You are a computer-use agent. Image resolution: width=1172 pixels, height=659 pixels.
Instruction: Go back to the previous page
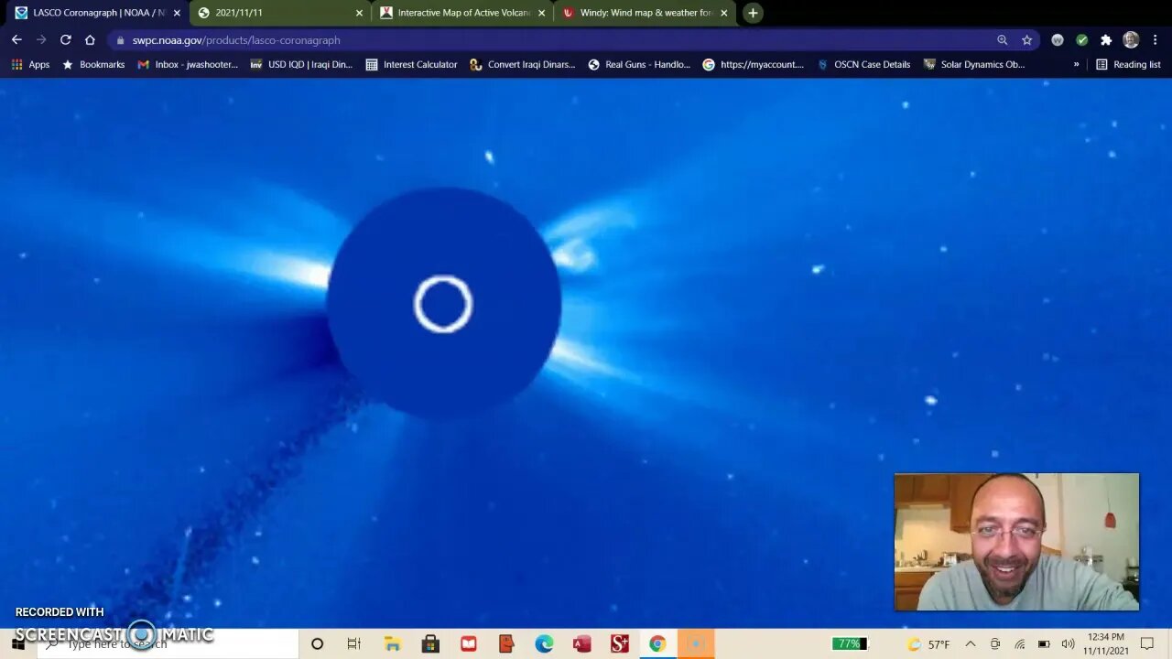(16, 39)
